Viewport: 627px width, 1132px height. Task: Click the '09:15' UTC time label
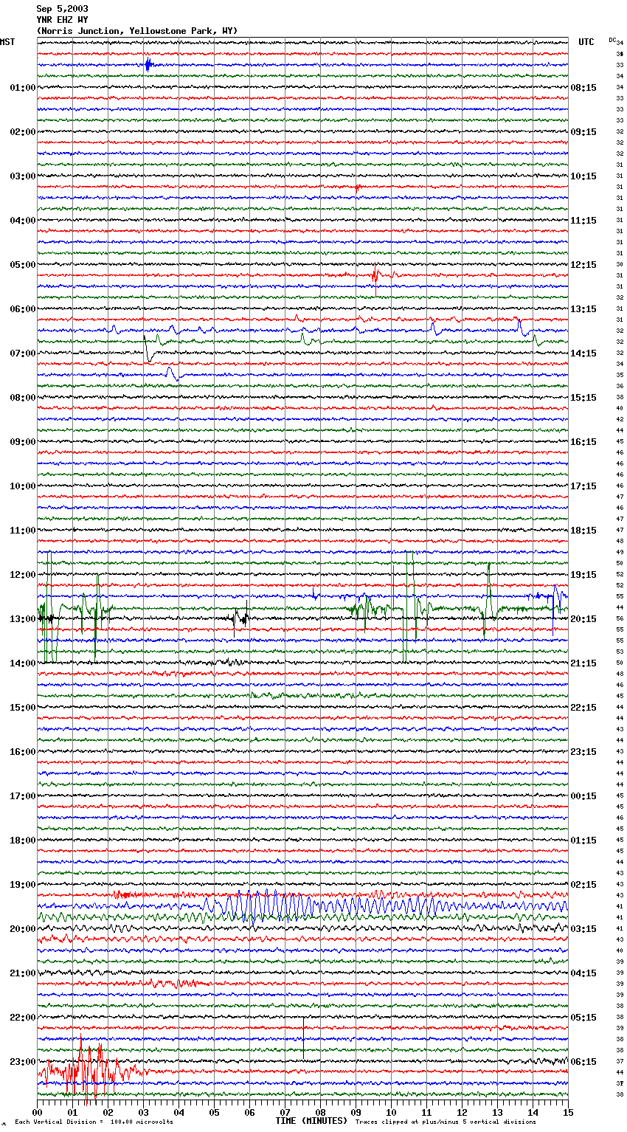pos(583,132)
